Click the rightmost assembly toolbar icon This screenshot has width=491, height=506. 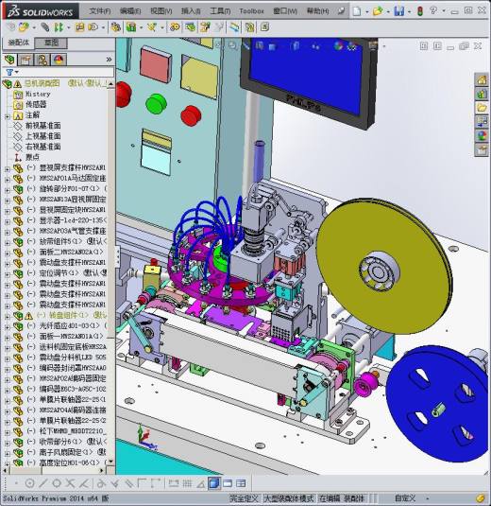264,26
